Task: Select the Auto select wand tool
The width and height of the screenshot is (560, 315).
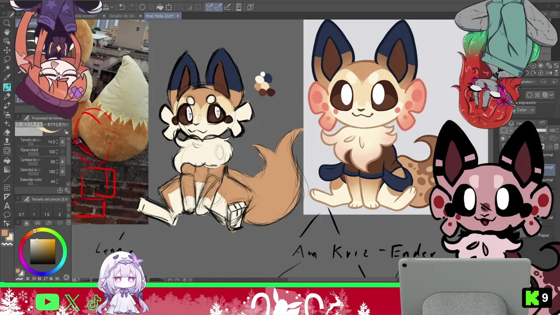Action: click(x=7, y=68)
